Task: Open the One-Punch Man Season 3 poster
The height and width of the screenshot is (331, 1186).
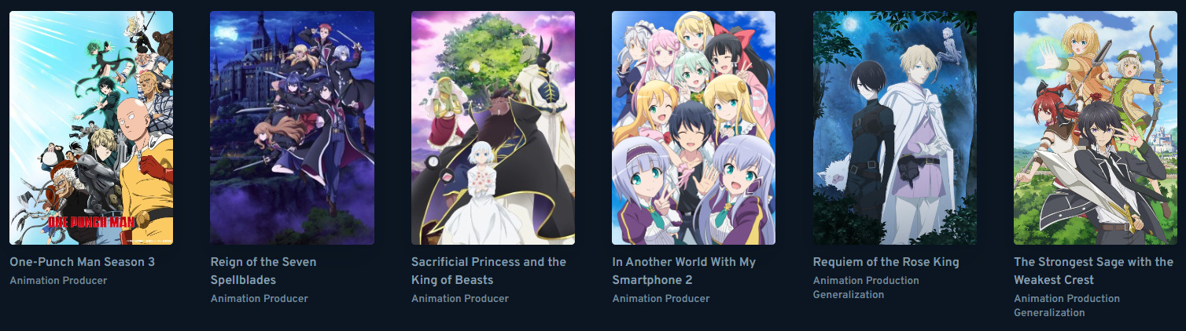Action: click(x=91, y=128)
